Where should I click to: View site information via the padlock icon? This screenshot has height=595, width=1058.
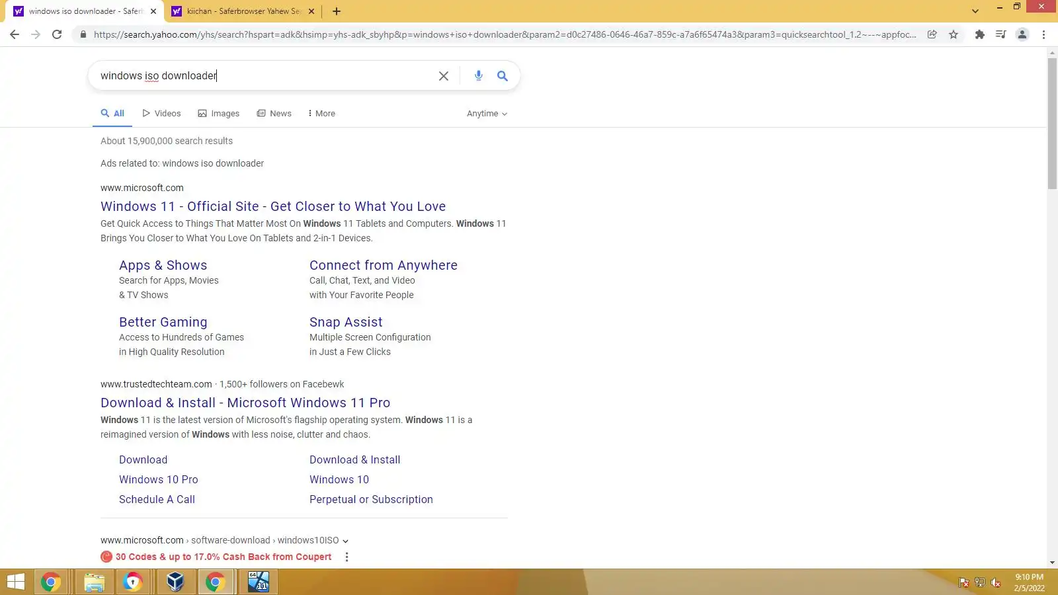pyautogui.click(x=83, y=34)
